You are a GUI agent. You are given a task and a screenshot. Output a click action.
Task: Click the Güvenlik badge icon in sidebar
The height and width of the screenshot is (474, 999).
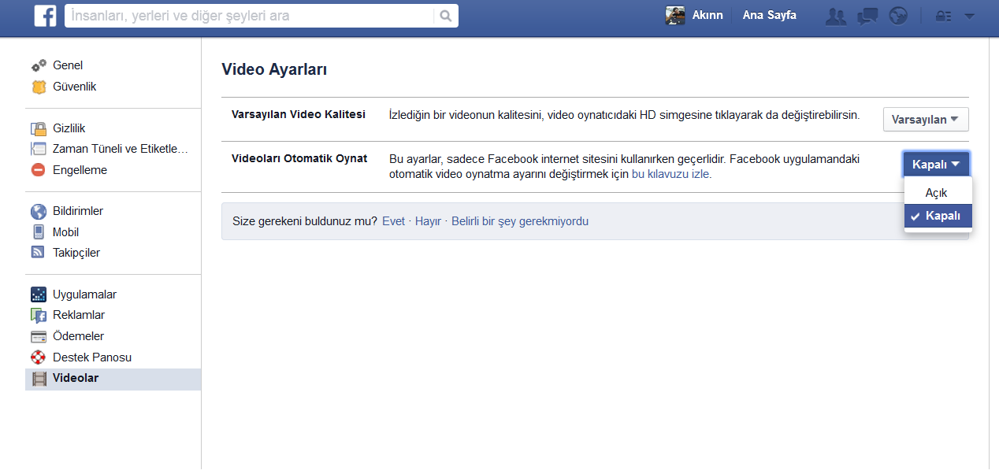[39, 87]
